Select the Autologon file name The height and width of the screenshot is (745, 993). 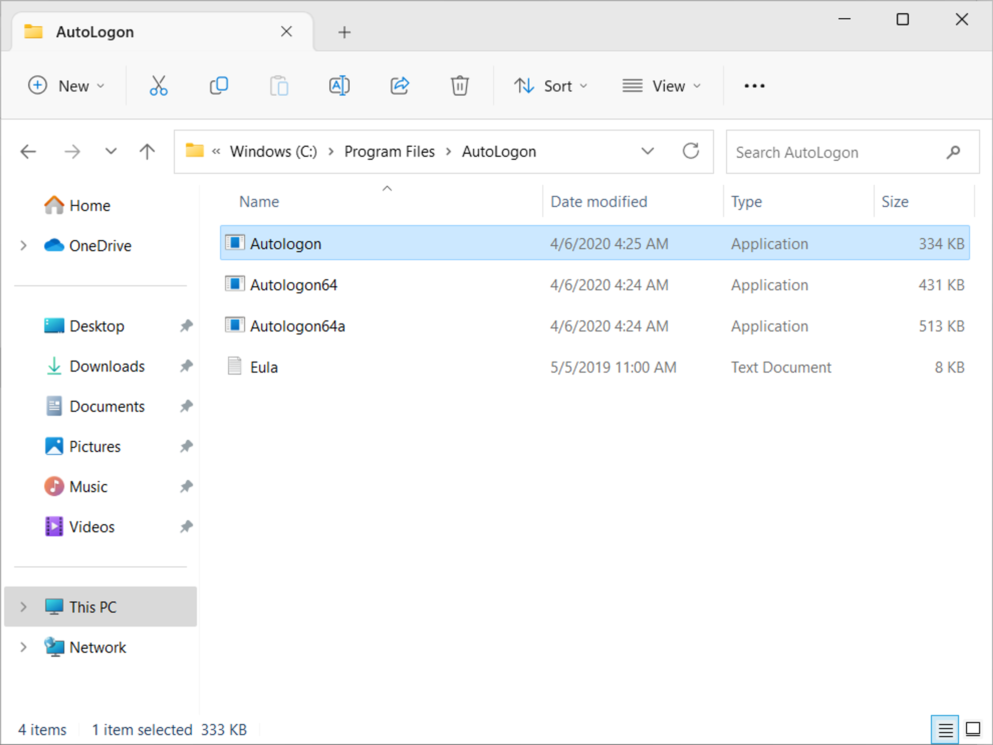285,244
